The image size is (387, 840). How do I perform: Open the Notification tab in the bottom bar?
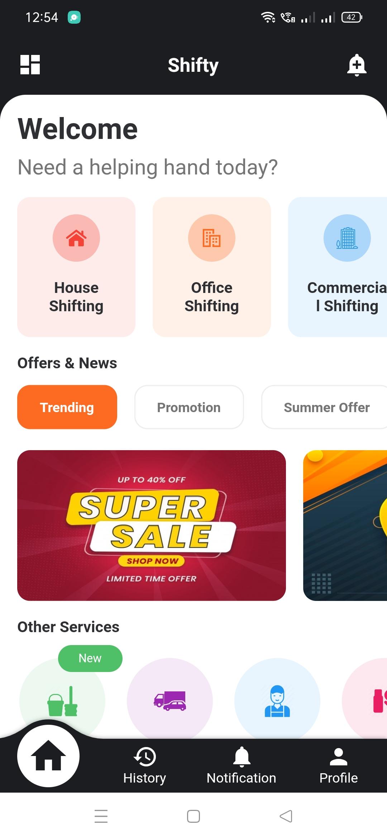242,765
